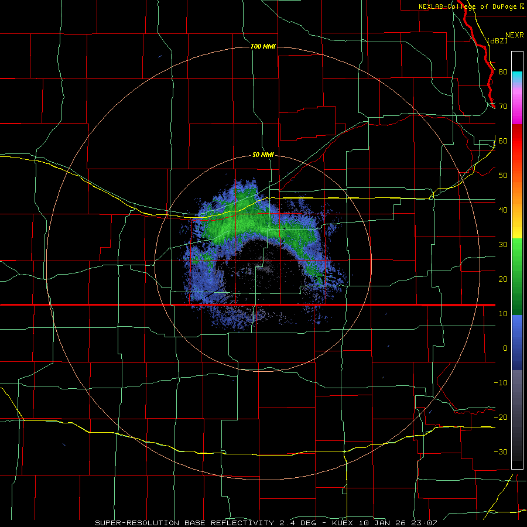Click the '10 JAN 26 23:07' timestamp

tap(398, 523)
